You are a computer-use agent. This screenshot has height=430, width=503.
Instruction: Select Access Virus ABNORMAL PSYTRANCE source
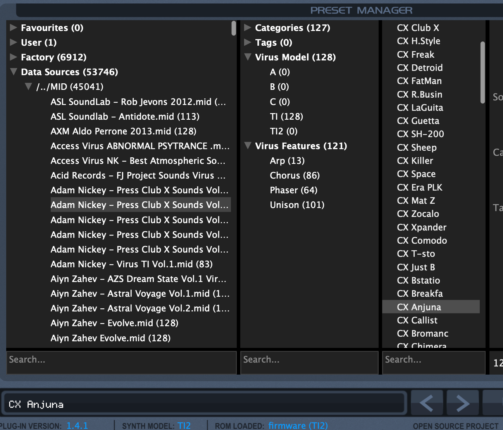point(140,146)
